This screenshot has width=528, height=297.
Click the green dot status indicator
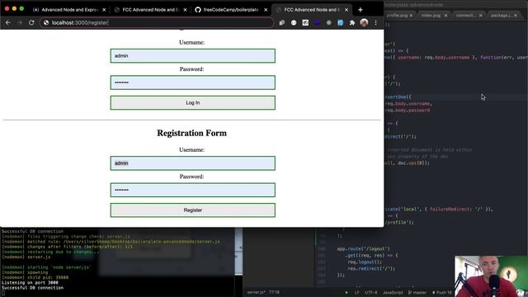click(x=346, y=293)
